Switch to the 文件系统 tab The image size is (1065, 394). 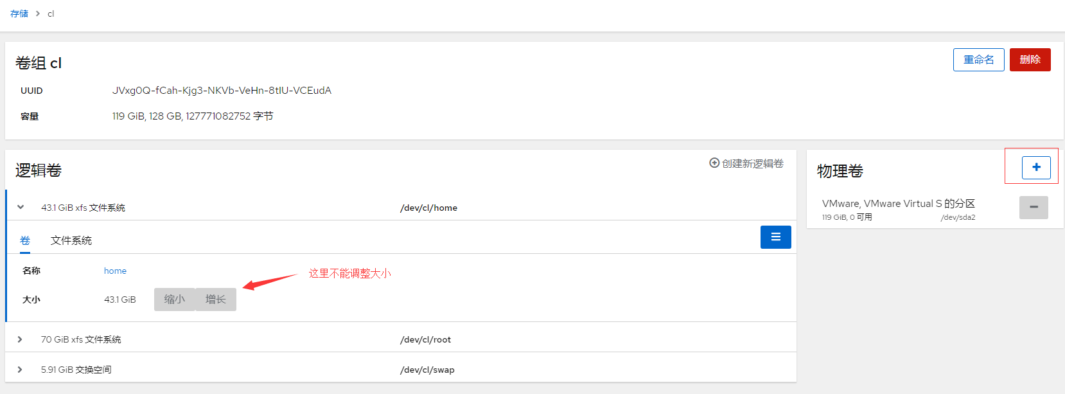[71, 240]
